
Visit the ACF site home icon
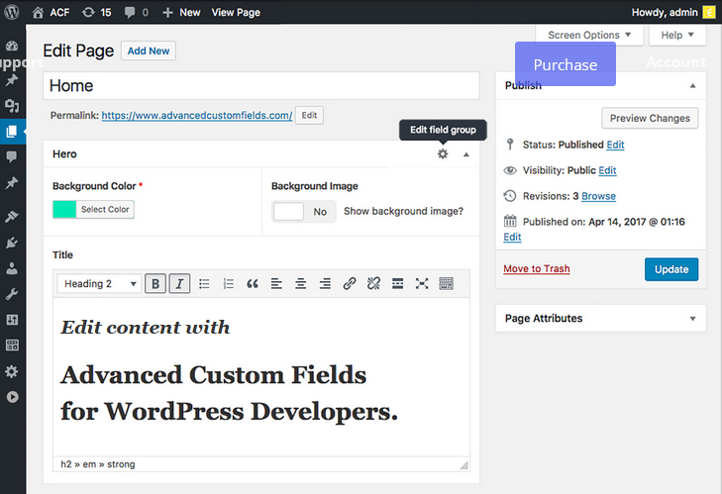tap(38, 13)
